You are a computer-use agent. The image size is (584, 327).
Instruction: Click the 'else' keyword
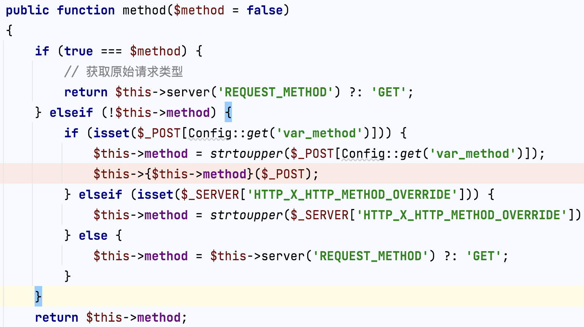click(x=93, y=236)
